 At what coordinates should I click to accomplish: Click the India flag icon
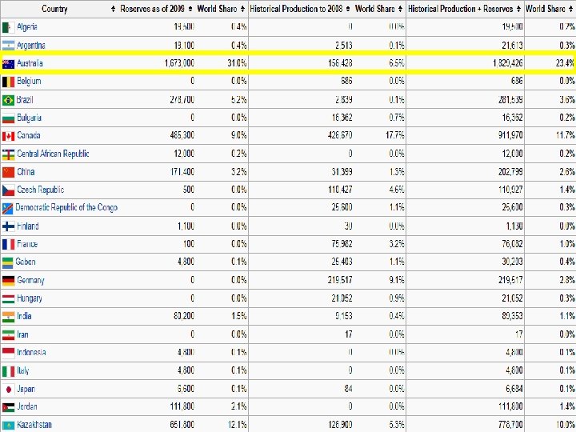8,317
